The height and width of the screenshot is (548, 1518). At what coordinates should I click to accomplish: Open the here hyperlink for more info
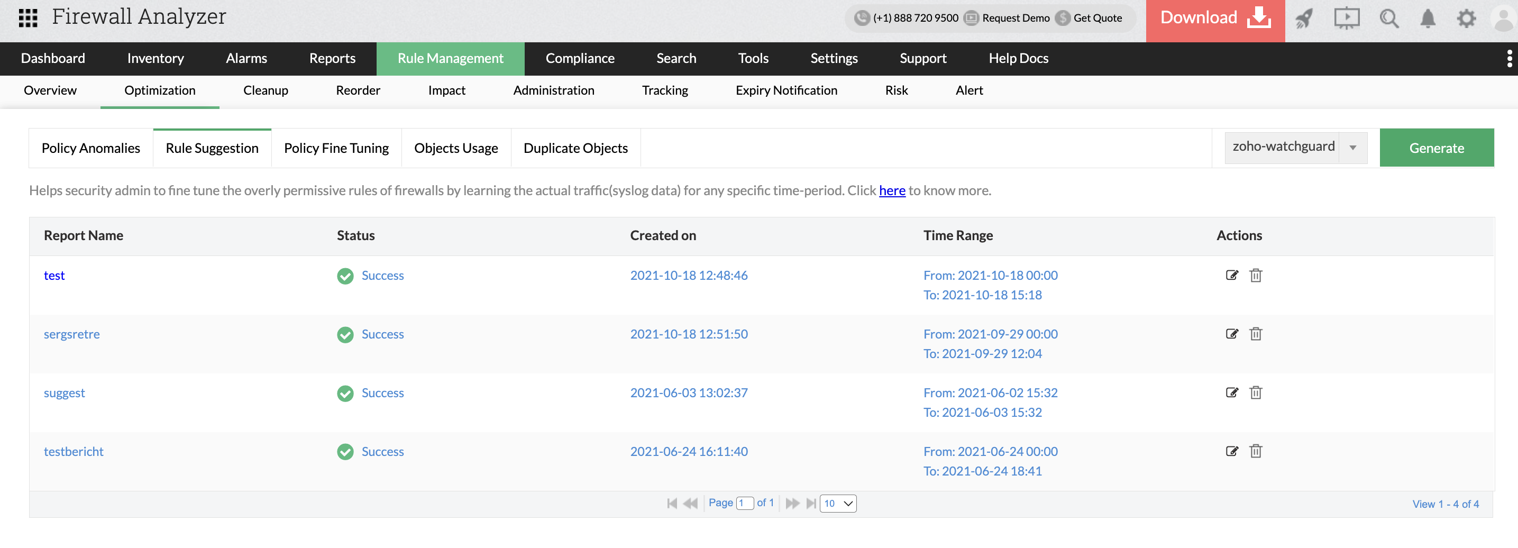point(892,190)
